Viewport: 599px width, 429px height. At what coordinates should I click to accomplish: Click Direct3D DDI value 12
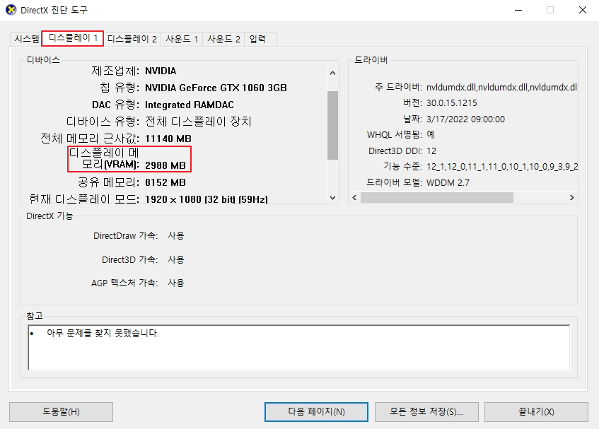(x=431, y=151)
